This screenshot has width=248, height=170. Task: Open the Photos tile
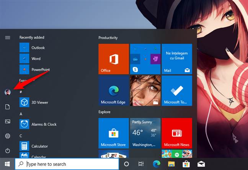[x=145, y=90]
